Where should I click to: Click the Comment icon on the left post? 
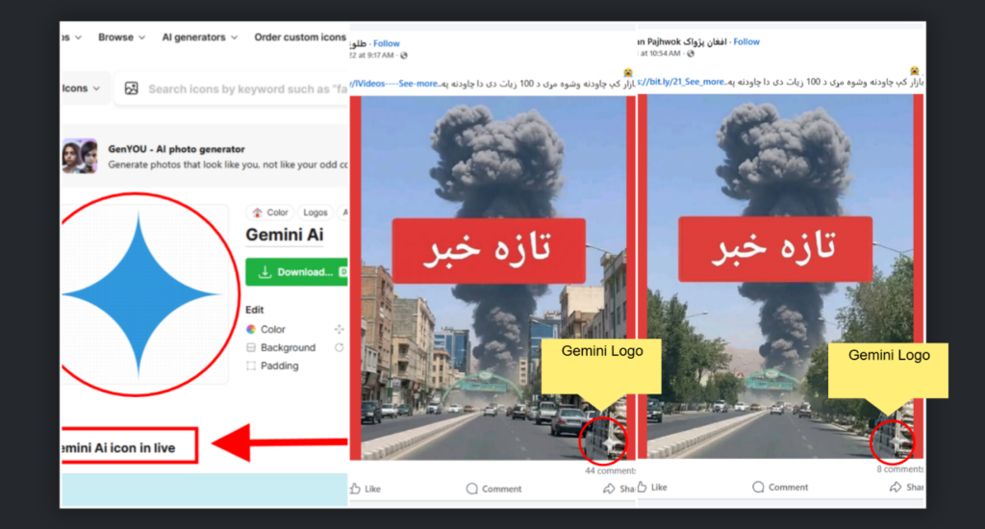click(471, 489)
